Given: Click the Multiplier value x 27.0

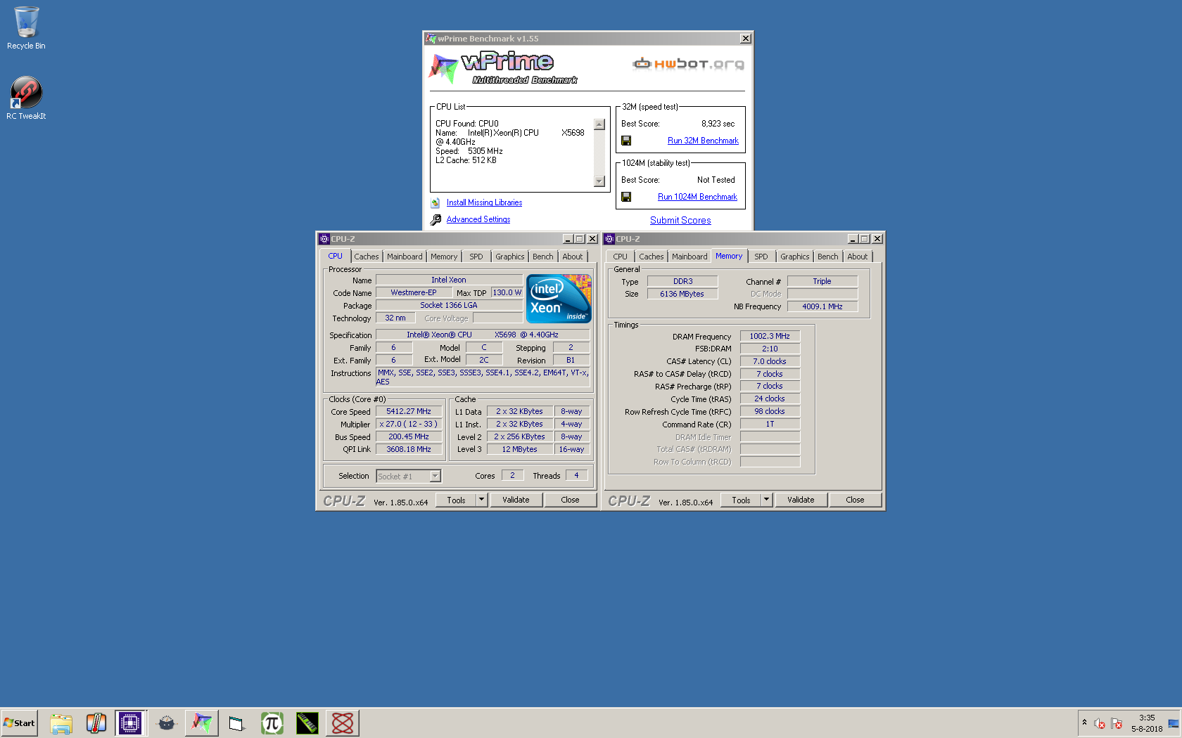Looking at the screenshot, I should tap(409, 424).
